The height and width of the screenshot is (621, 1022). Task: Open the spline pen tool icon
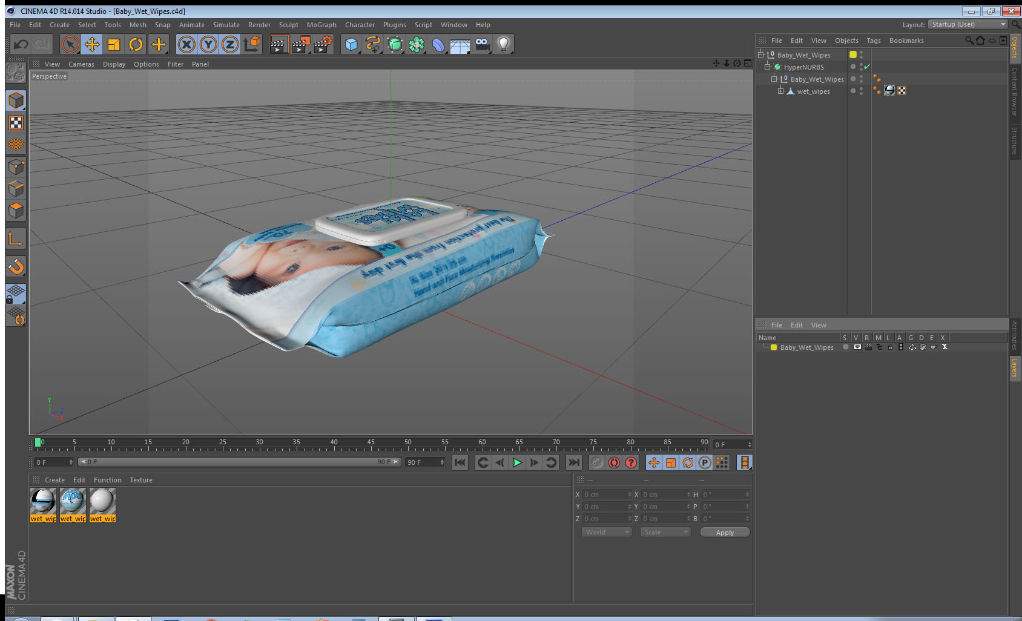pos(373,44)
